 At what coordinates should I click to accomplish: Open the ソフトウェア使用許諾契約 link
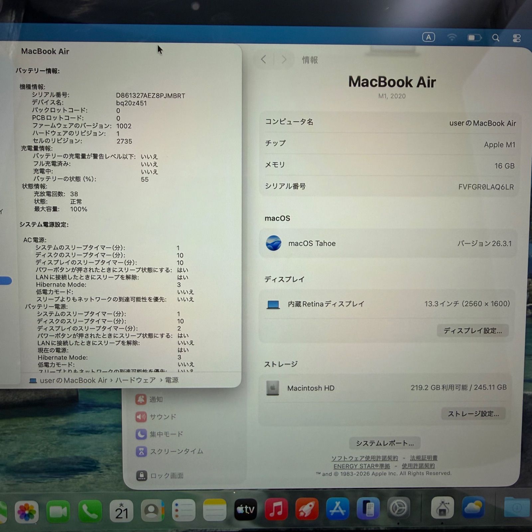click(365, 458)
